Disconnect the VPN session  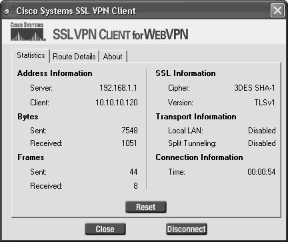point(187,229)
